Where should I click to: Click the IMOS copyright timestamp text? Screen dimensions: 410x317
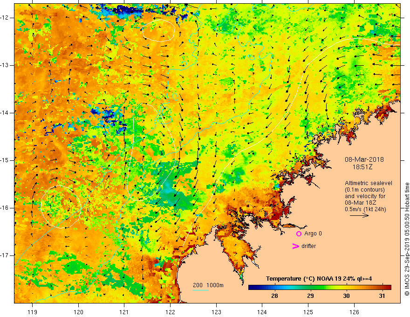point(407,239)
